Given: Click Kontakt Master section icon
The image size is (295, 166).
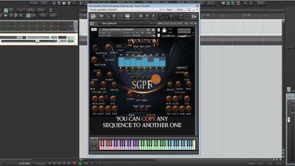Looking at the screenshot, I should tap(107, 16).
